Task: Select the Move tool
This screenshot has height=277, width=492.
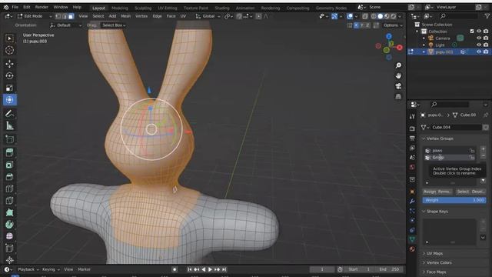Action: point(9,64)
